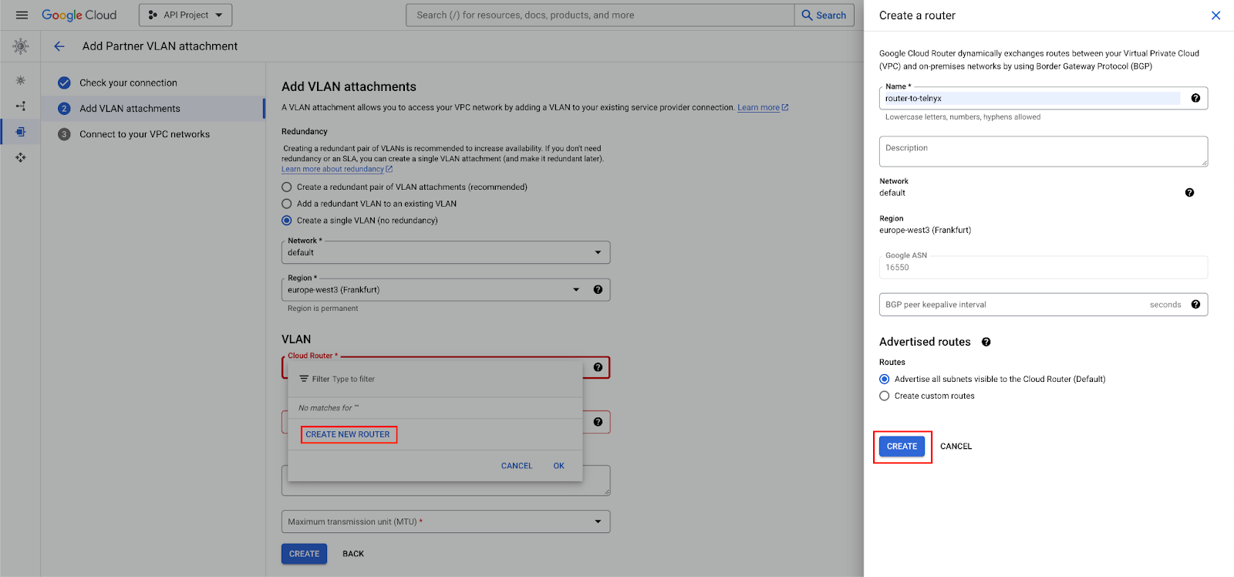The width and height of the screenshot is (1234, 577).
Task: Click the blue Search button
Action: click(824, 15)
